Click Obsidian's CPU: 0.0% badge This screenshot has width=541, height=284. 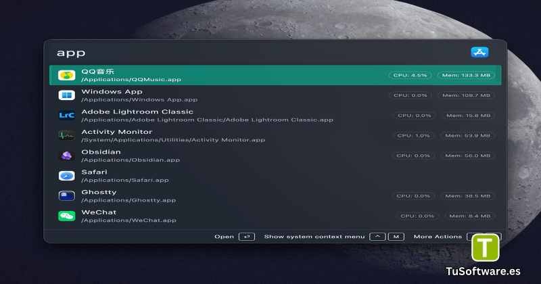pyautogui.click(x=413, y=156)
